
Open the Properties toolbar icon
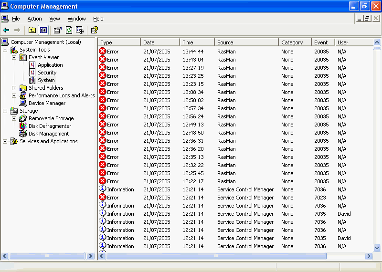[x=57, y=30]
